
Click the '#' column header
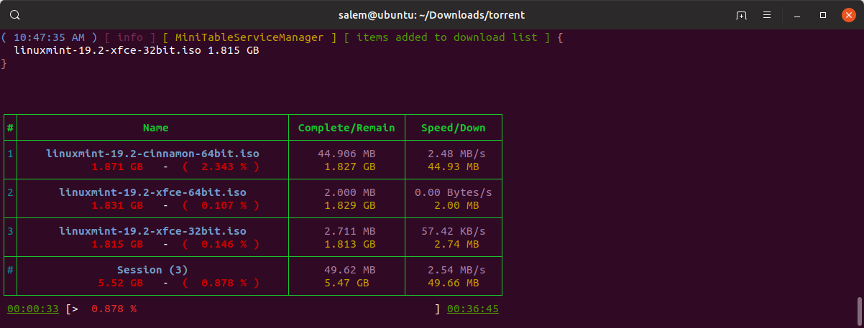(x=10, y=128)
